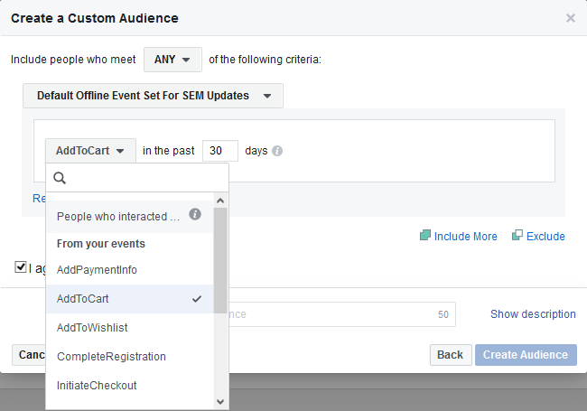Click the days number input field
The width and height of the screenshot is (587, 411).
tap(219, 151)
